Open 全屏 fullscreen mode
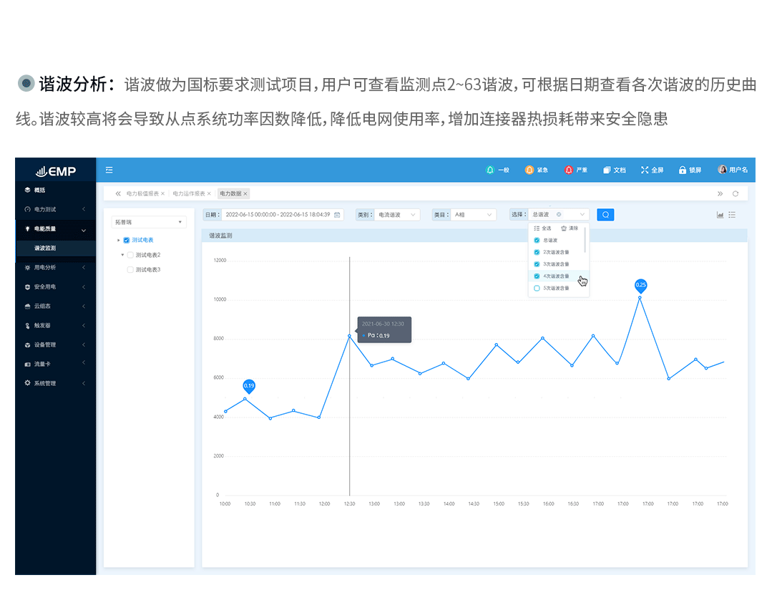This screenshot has height=613, width=772. point(652,170)
